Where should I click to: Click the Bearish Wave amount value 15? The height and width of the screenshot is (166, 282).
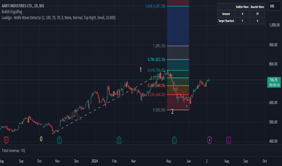pyautogui.click(x=257, y=14)
